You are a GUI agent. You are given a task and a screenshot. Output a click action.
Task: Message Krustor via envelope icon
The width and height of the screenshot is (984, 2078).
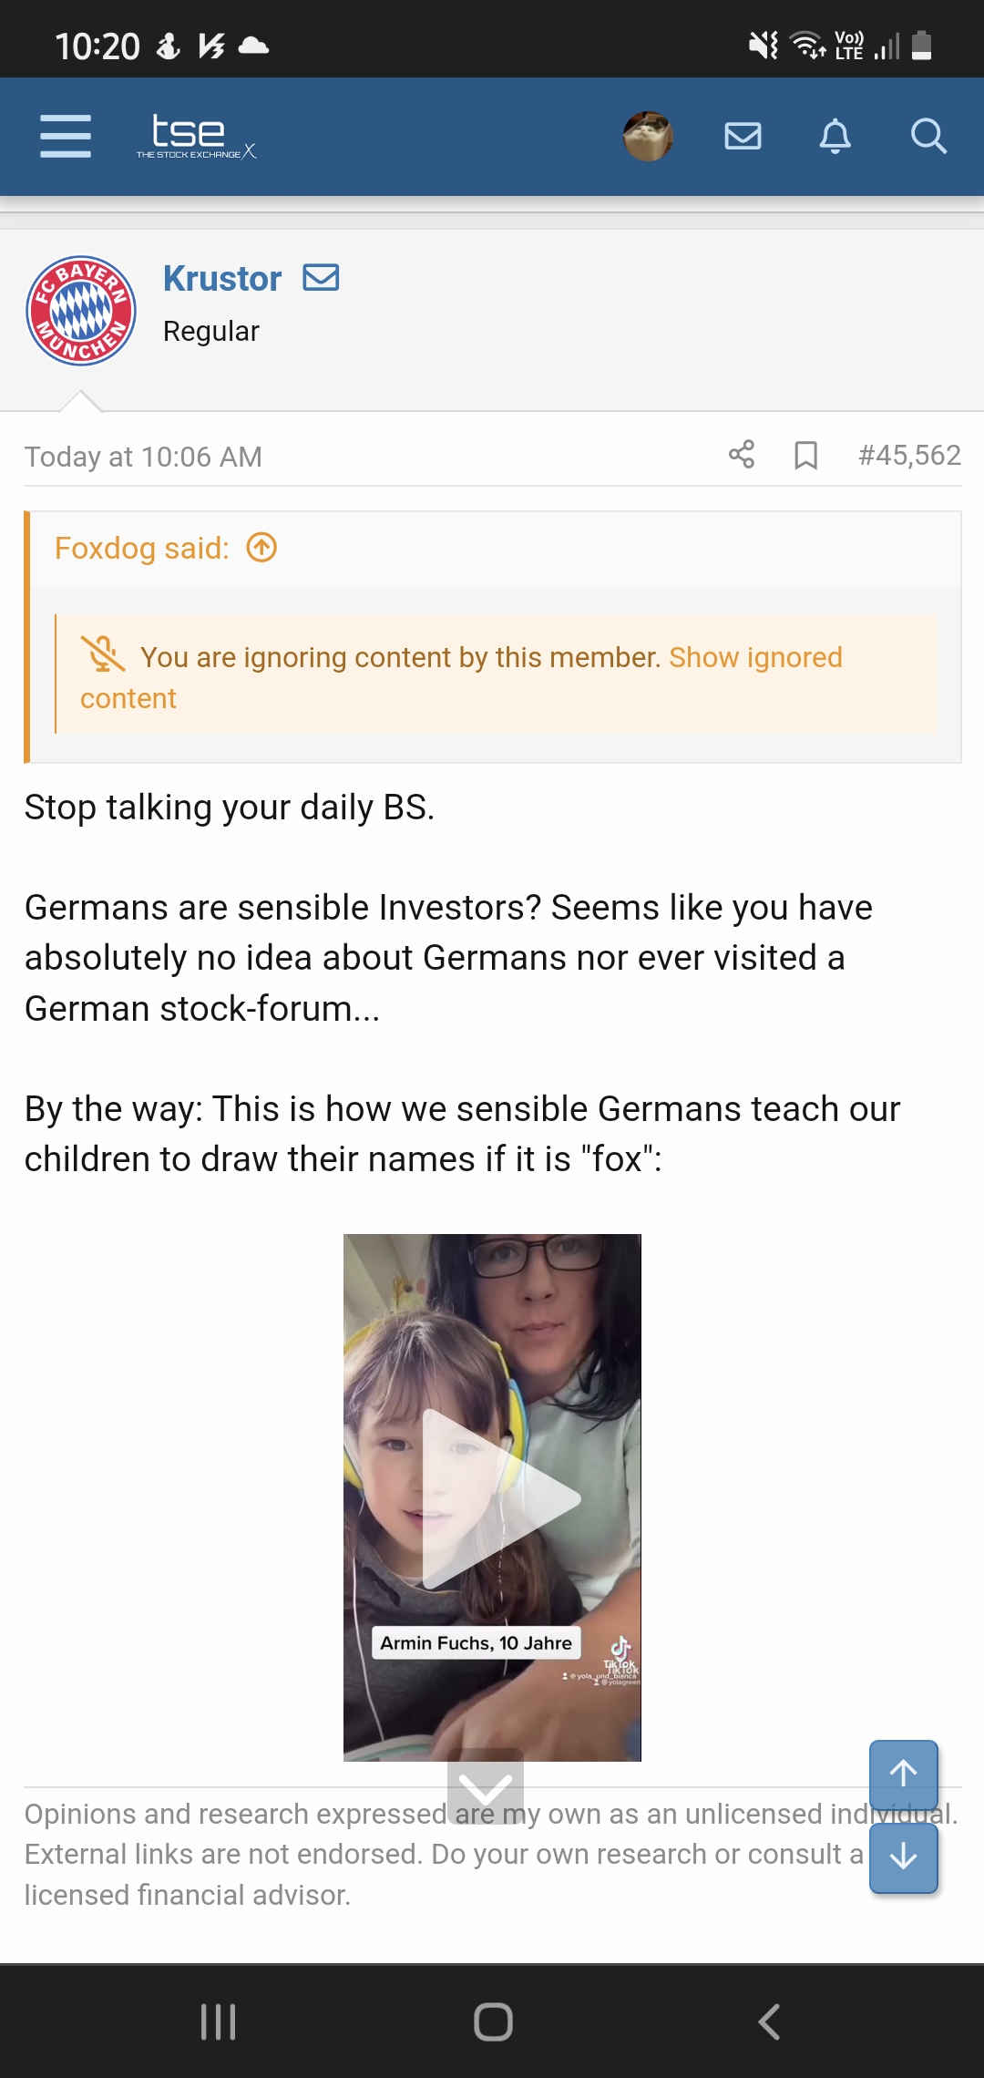321,277
